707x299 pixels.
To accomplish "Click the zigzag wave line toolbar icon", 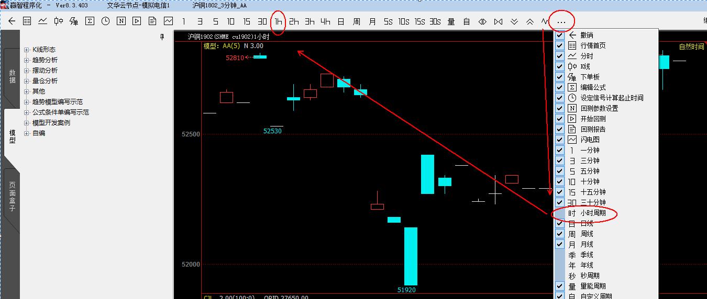I will pyautogui.click(x=545, y=21).
